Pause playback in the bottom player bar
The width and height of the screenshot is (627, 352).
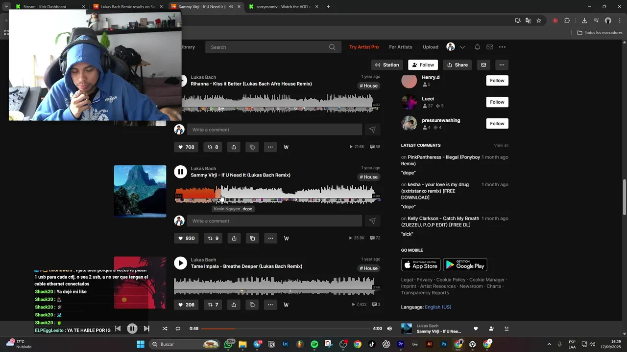(x=132, y=329)
